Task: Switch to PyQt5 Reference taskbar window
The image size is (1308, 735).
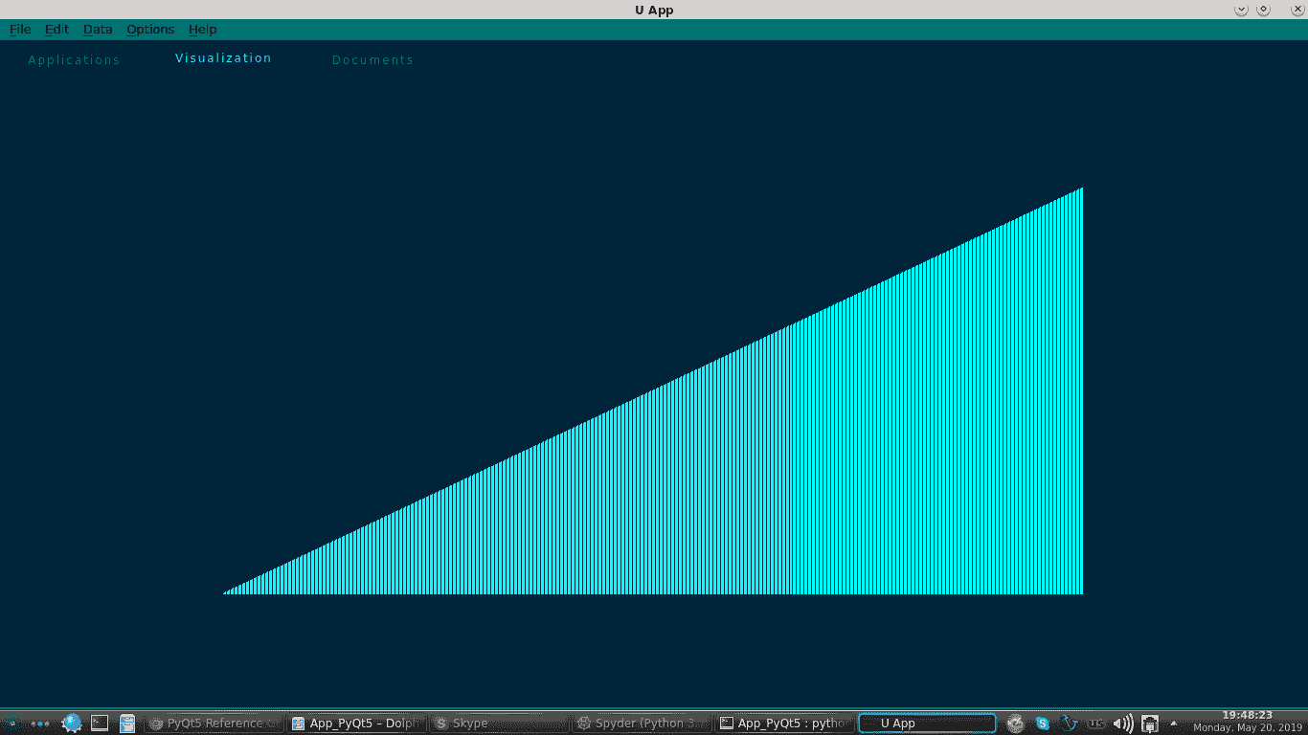Action: (214, 724)
